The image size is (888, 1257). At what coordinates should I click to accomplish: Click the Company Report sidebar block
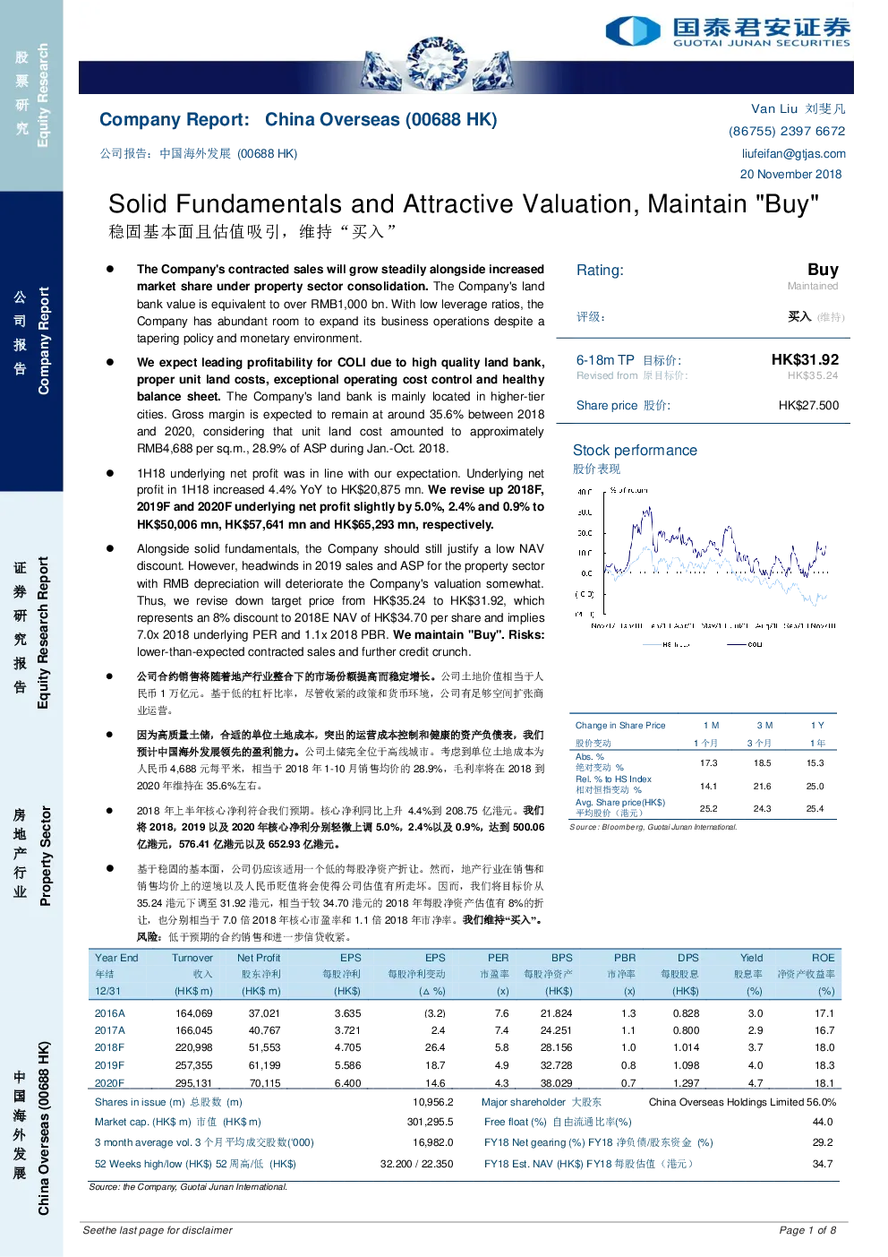point(31,341)
